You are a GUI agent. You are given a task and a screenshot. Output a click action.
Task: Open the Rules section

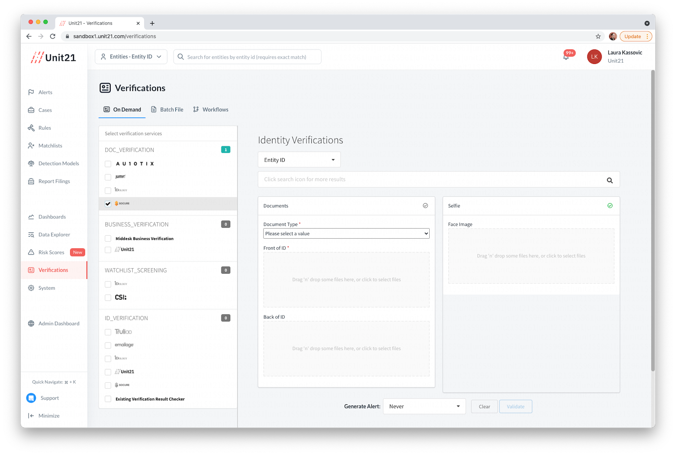click(44, 128)
